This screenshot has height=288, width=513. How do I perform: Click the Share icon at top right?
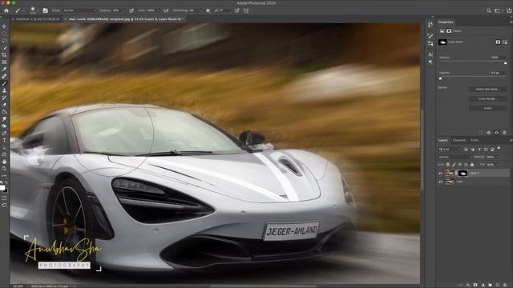point(509,10)
